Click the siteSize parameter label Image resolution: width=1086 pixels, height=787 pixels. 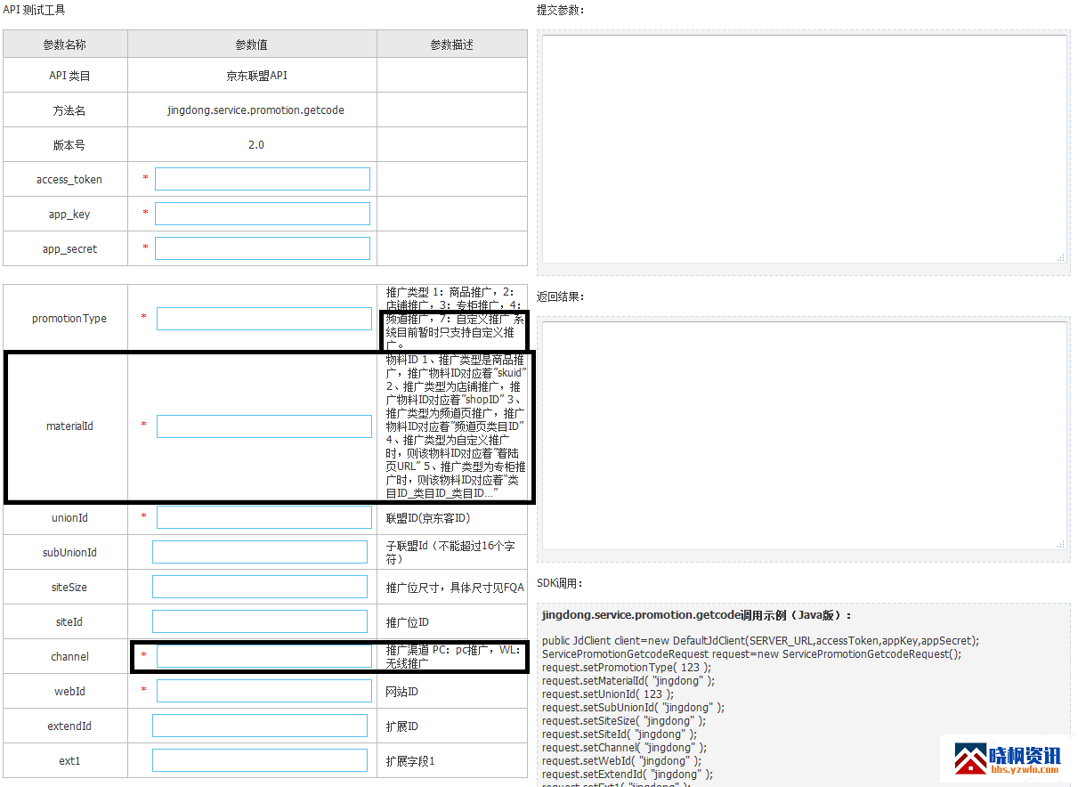[69, 588]
